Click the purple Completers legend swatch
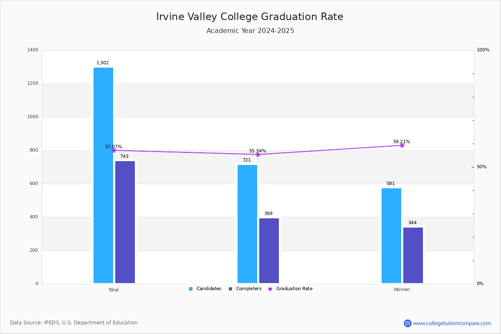Screen dimensions: 501x334 (x=230, y=289)
